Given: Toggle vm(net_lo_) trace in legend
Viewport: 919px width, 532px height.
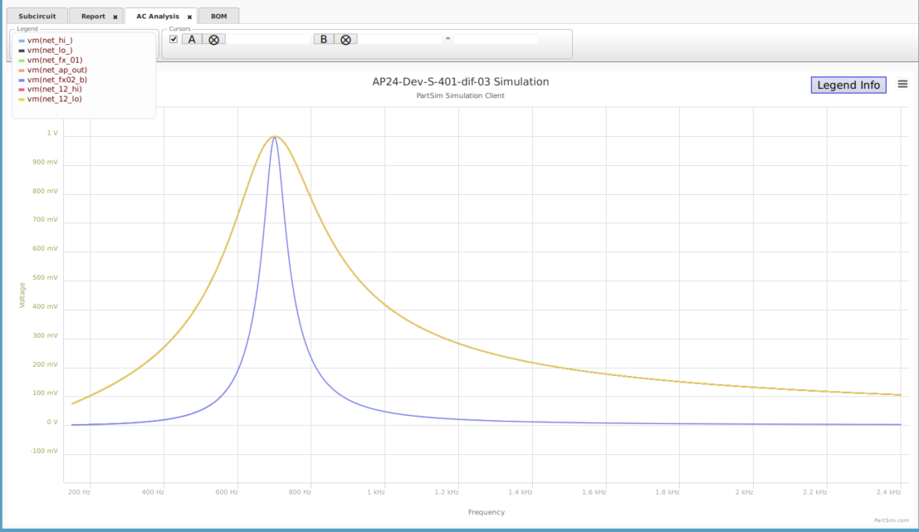Looking at the screenshot, I should click(x=50, y=50).
